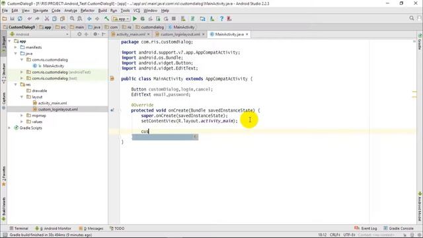Open the Messages tool window

[x=91, y=228]
